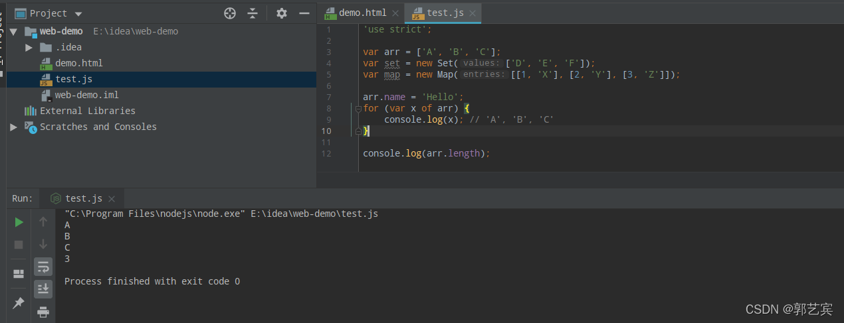Open the Project view dropdown
The width and height of the screenshot is (844, 323).
(78, 14)
